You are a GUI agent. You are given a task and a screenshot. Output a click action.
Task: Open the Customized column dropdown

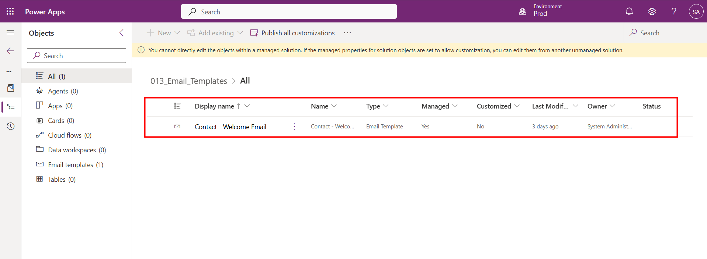click(x=517, y=106)
